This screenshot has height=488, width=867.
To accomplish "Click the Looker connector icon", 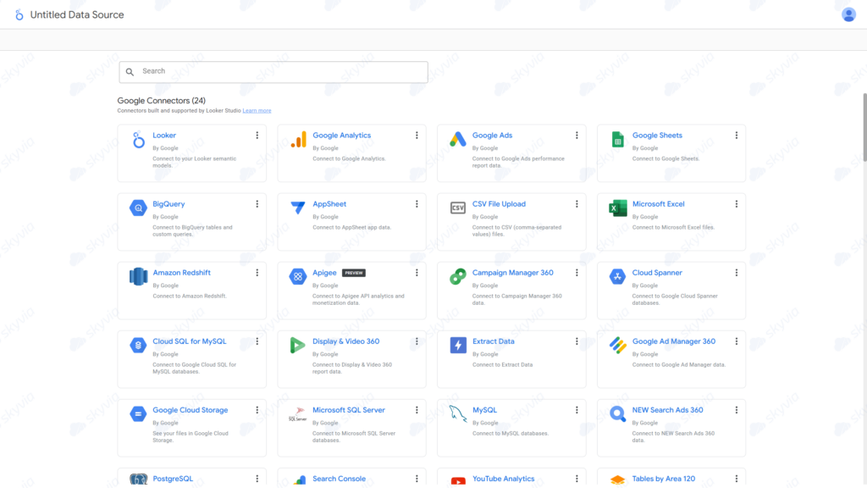I will click(138, 140).
